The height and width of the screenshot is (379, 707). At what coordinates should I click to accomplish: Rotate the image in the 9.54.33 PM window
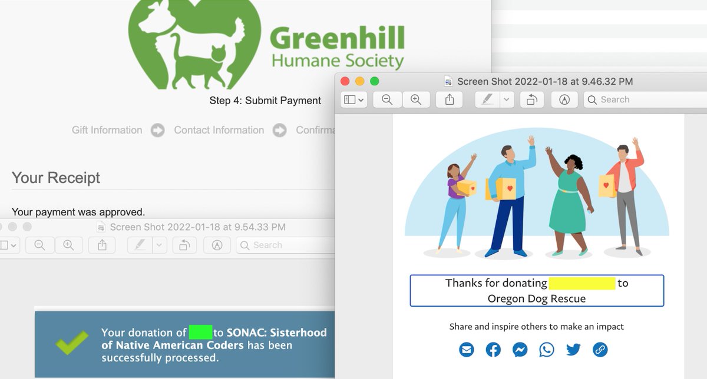coord(184,245)
